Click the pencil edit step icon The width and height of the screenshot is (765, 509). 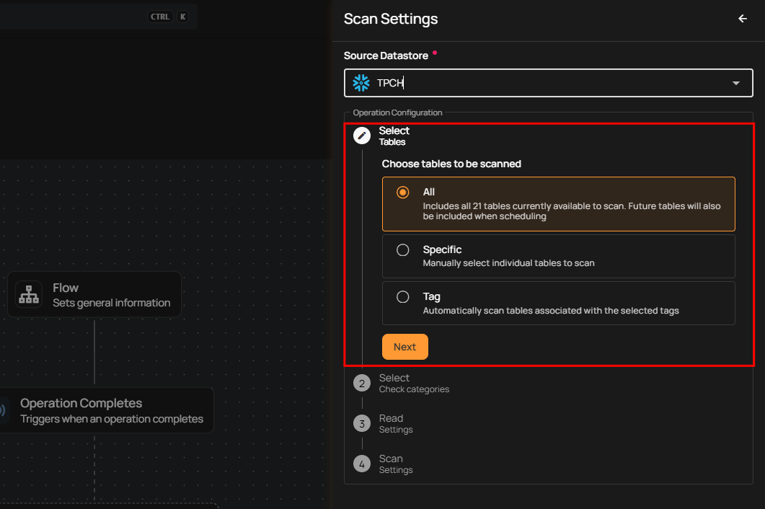362,136
